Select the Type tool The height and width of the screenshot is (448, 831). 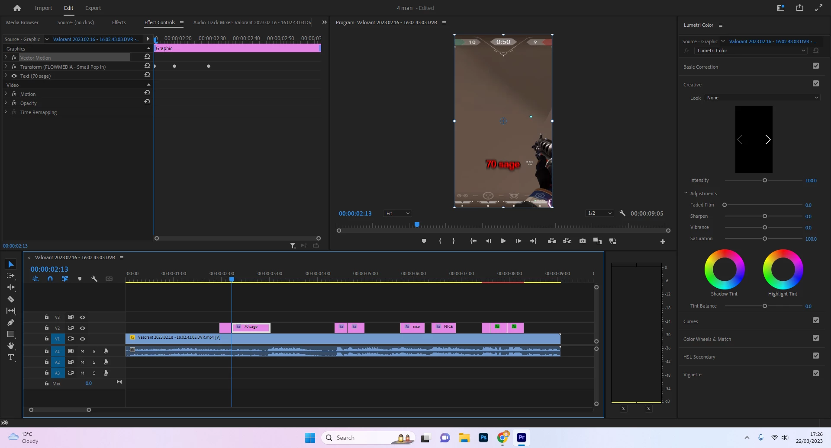click(11, 357)
